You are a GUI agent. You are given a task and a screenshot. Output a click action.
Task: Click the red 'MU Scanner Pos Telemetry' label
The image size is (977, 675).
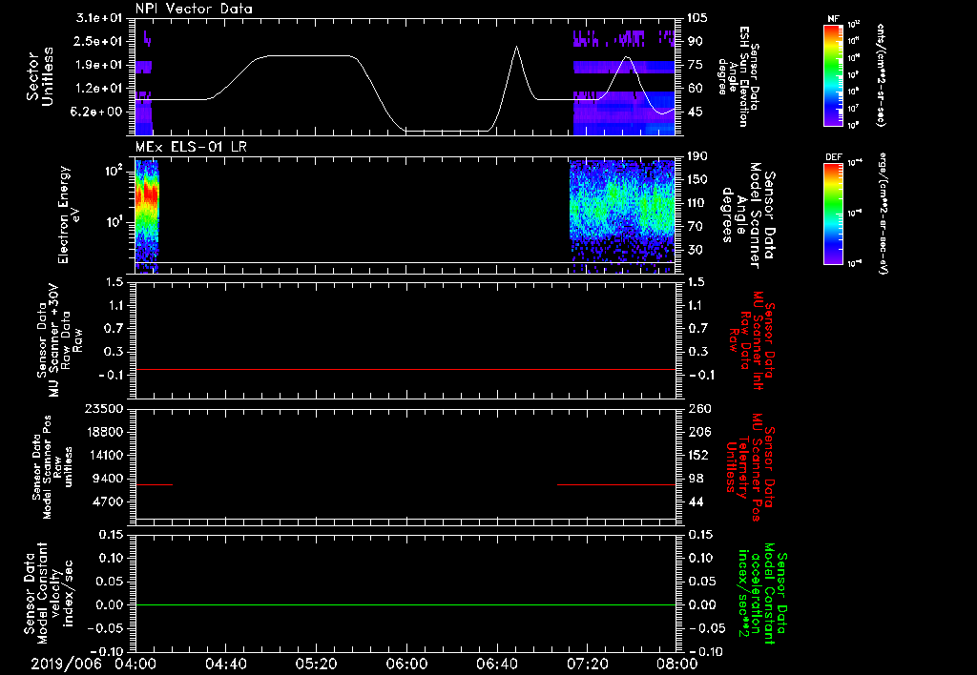751,466
